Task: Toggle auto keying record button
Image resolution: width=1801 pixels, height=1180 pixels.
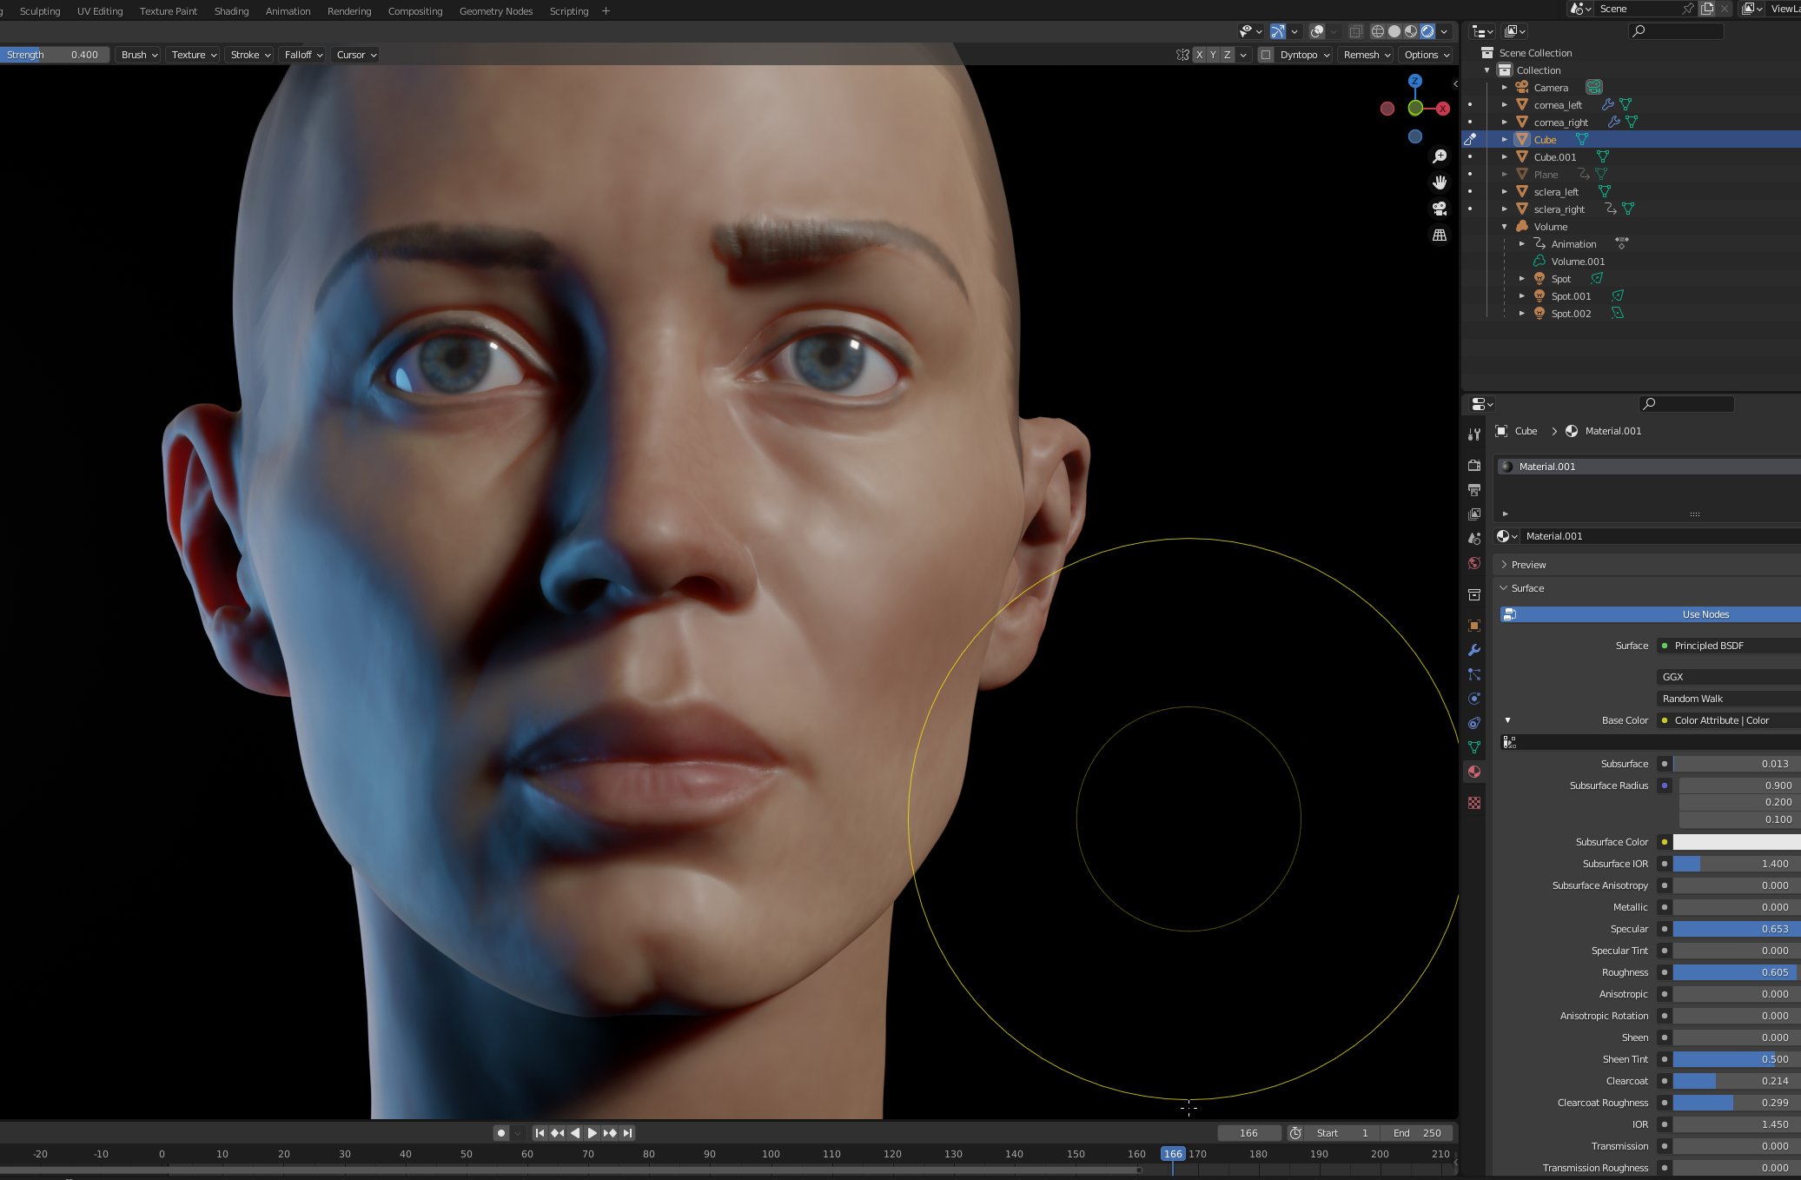Action: coord(501,1133)
